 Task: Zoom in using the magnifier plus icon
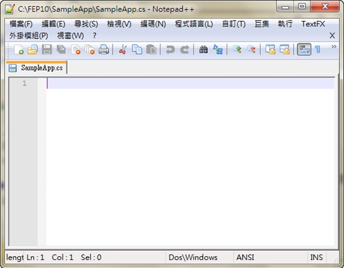point(237,49)
